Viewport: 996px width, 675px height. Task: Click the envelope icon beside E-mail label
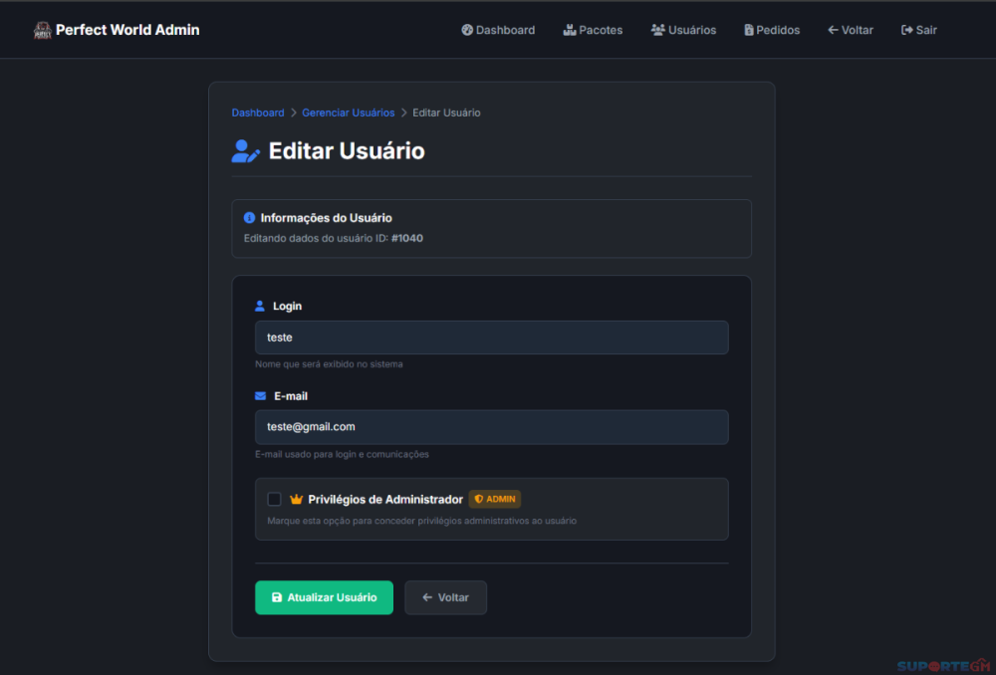point(260,396)
